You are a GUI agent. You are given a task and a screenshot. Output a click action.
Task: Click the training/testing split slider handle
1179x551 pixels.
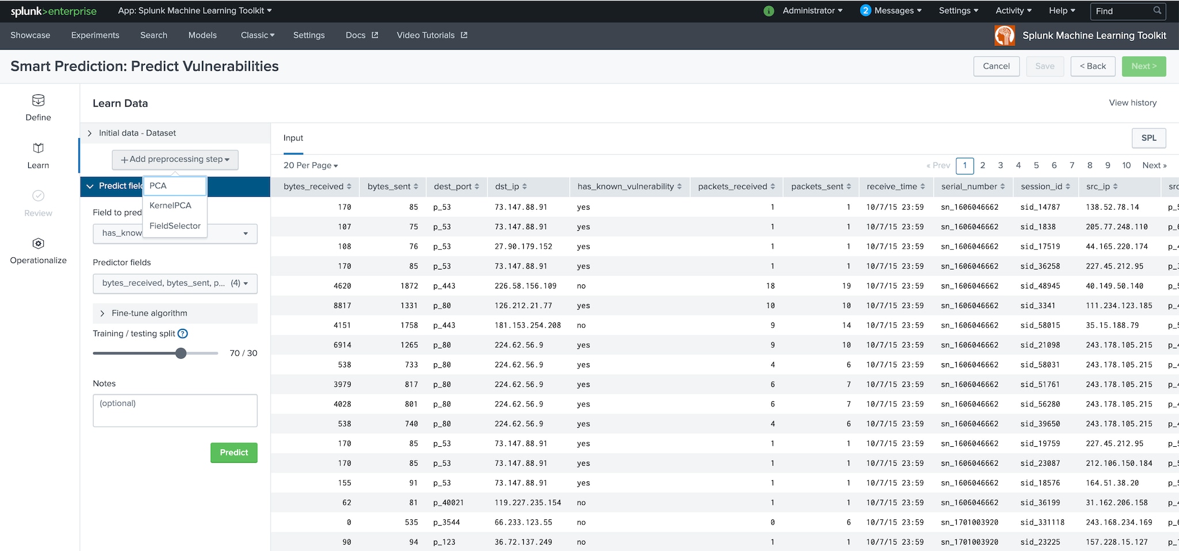181,353
